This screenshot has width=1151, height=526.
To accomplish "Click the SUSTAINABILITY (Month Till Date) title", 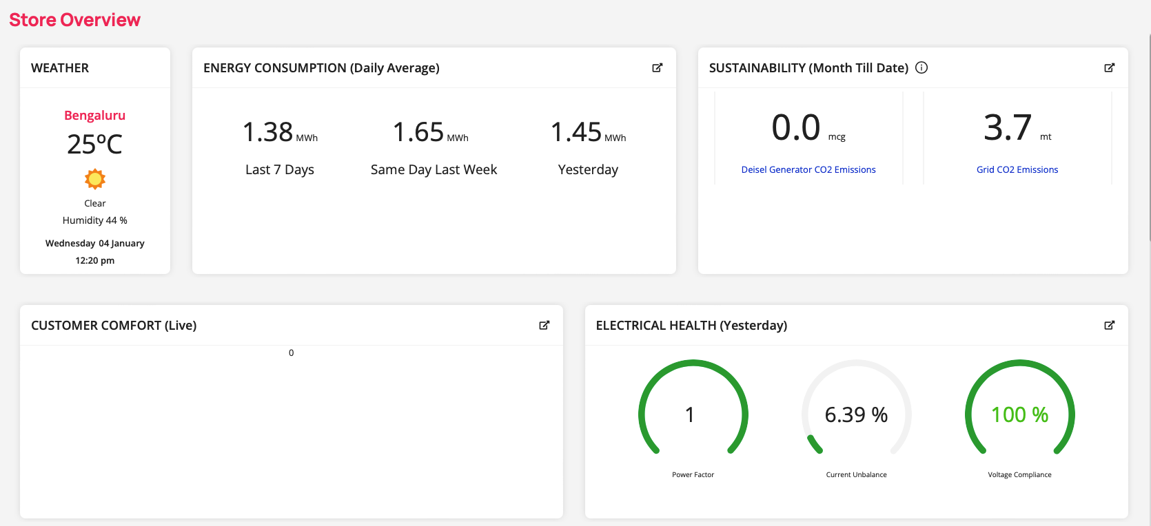I will click(x=808, y=67).
